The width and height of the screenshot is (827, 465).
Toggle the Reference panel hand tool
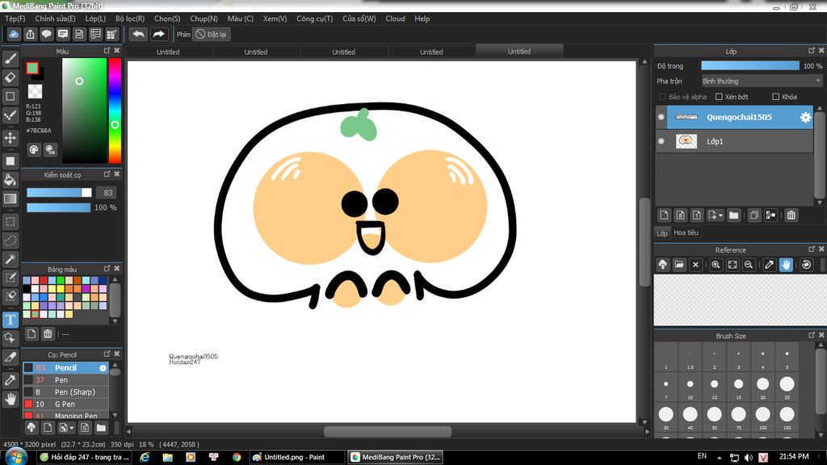[x=786, y=265]
